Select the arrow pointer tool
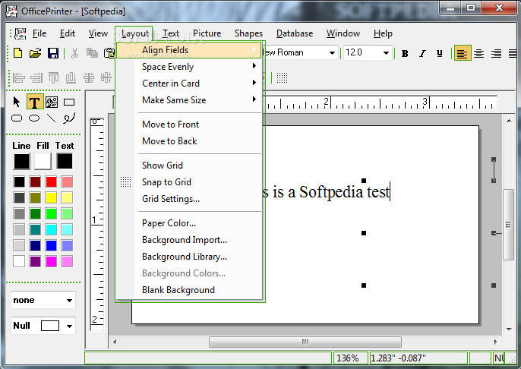Viewport: 521px width, 369px height. 17,102
